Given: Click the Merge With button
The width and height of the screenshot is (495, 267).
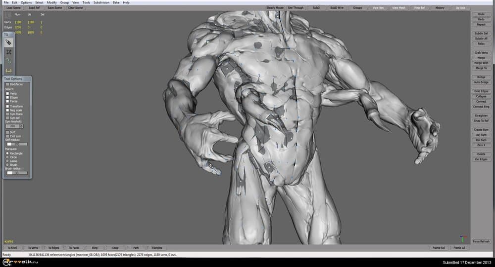Looking at the screenshot, I should 481,63.
